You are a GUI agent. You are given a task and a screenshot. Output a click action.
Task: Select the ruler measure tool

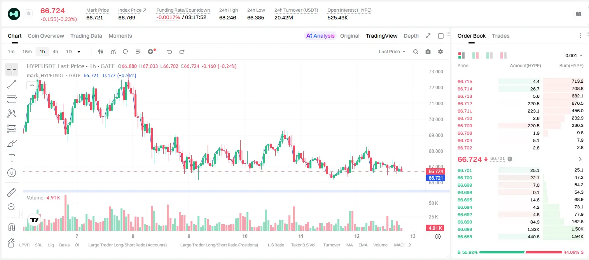pyautogui.click(x=12, y=192)
